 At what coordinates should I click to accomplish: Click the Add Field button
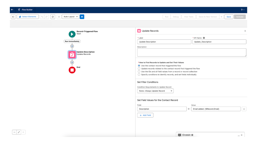click(145, 115)
